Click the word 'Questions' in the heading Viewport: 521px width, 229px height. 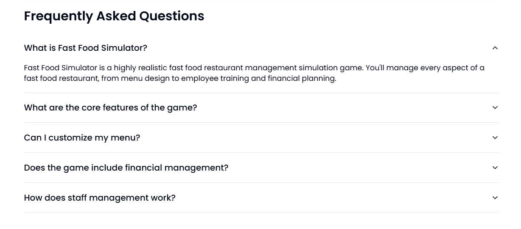coord(172,16)
